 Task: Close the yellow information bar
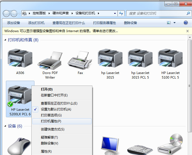click(x=187, y=31)
